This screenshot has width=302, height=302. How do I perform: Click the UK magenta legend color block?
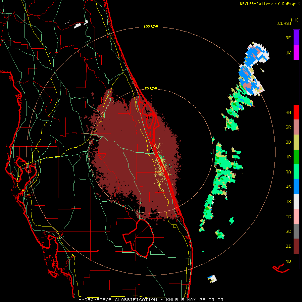click(x=296, y=53)
